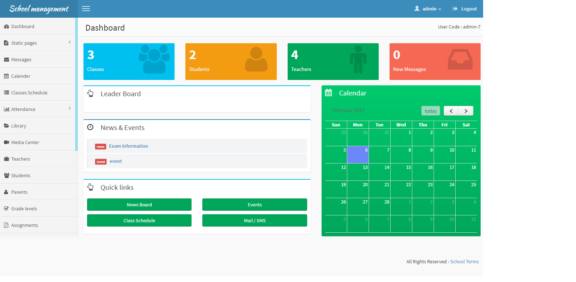Click the Teachers figure icon tile

point(358,59)
